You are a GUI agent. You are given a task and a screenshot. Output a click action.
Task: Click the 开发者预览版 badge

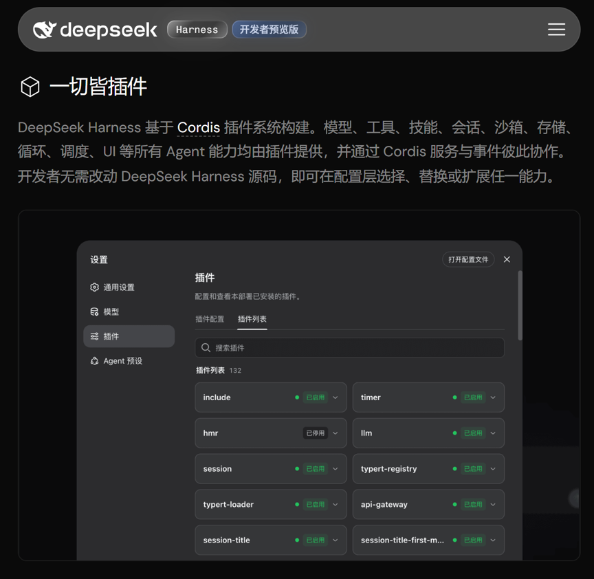(x=269, y=30)
